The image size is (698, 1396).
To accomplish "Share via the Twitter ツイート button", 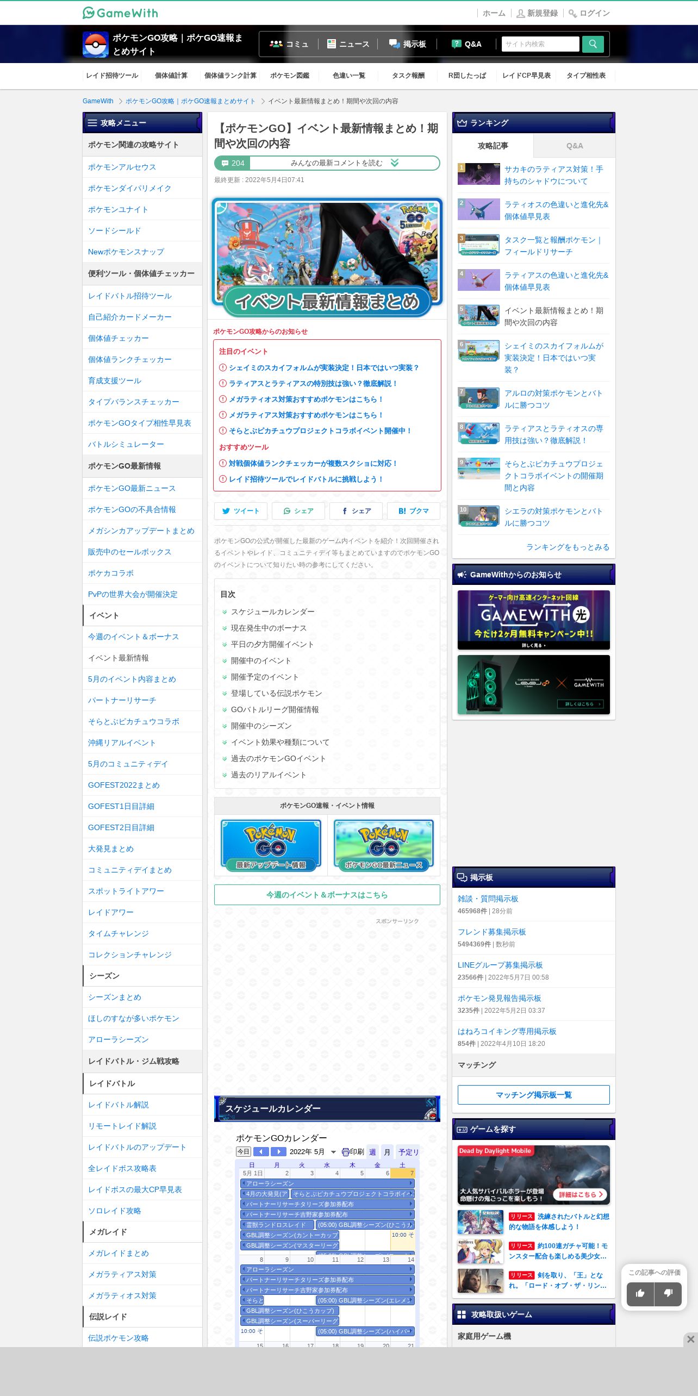I will [241, 511].
